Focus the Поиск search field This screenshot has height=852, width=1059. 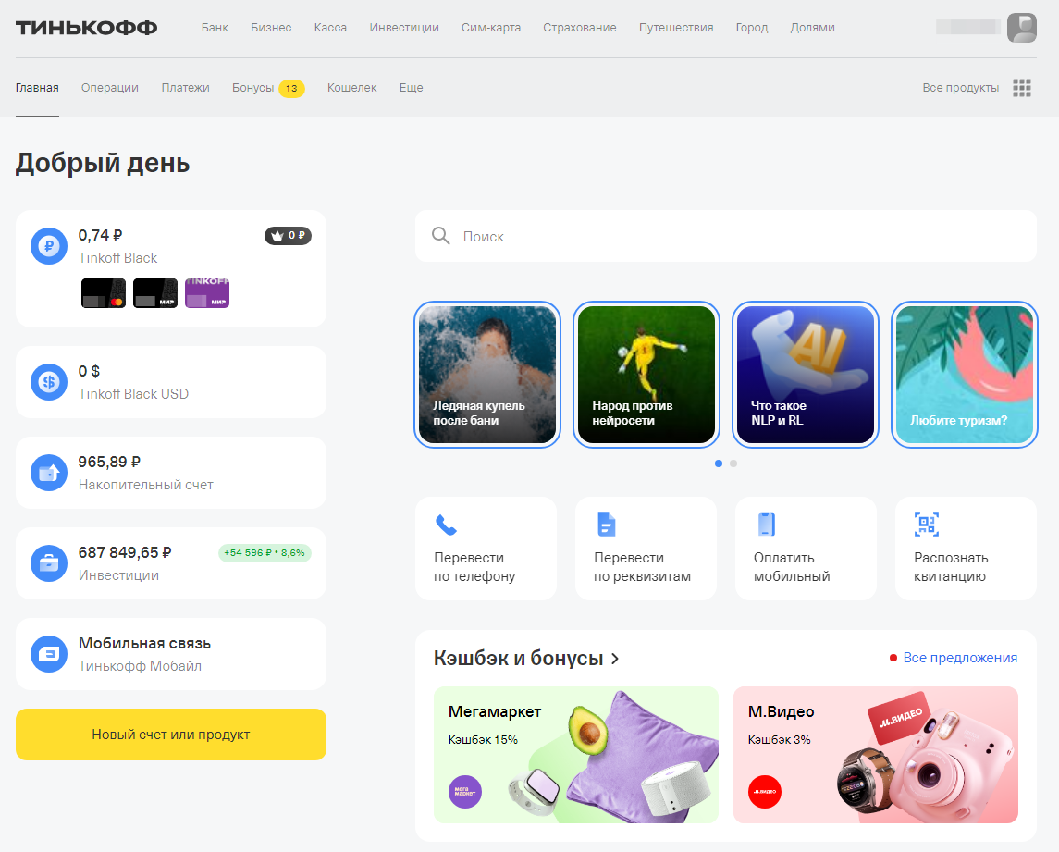click(x=725, y=236)
